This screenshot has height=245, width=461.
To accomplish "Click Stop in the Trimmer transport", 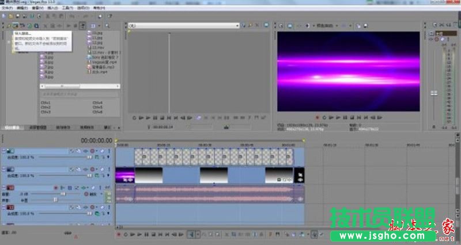I will pyautogui.click(x=162, y=118).
